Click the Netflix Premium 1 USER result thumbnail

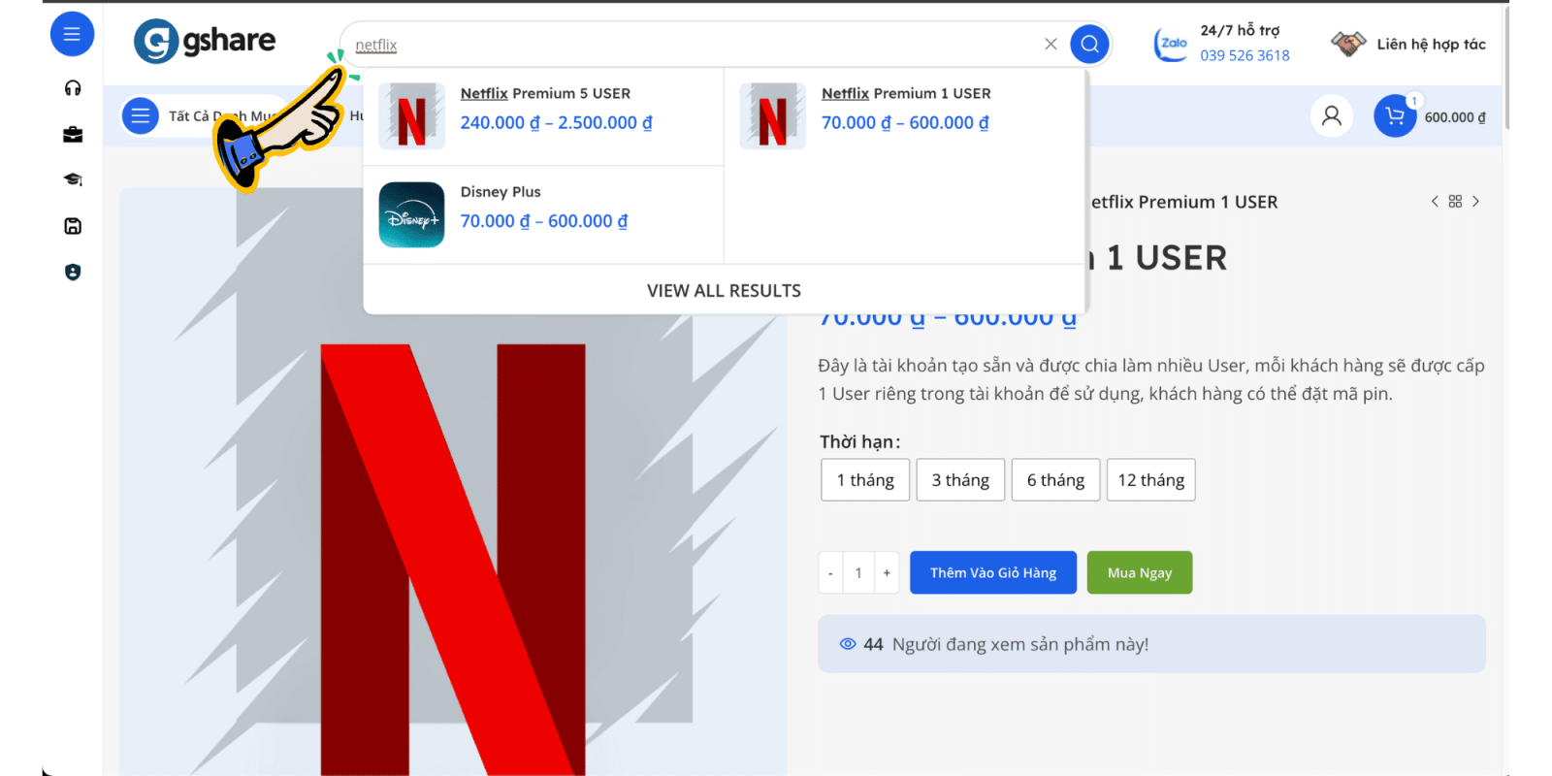773,116
